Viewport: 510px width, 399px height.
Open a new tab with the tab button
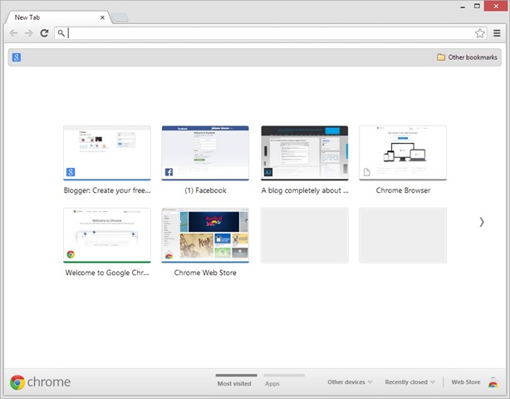119,17
